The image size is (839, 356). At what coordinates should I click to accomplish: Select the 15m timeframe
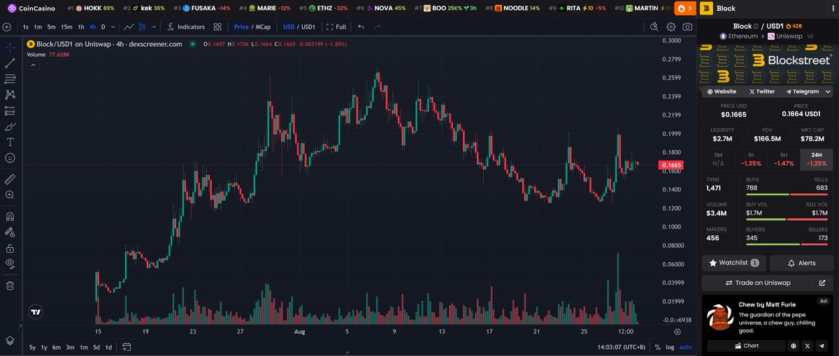pyautogui.click(x=66, y=27)
